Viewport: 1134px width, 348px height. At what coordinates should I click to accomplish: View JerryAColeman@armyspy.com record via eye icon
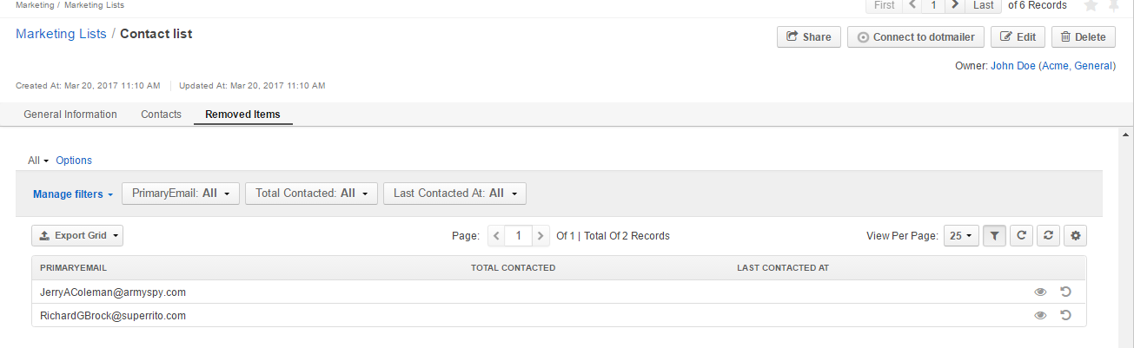[1040, 292]
